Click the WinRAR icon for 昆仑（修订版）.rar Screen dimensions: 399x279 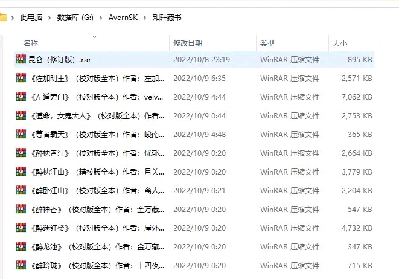[21, 60]
